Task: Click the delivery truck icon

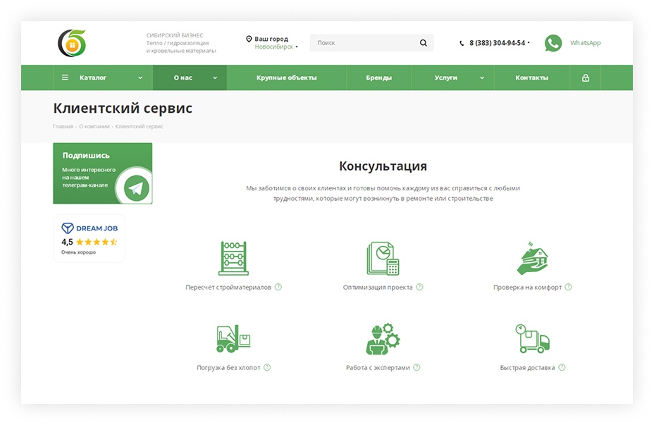Action: (532, 339)
